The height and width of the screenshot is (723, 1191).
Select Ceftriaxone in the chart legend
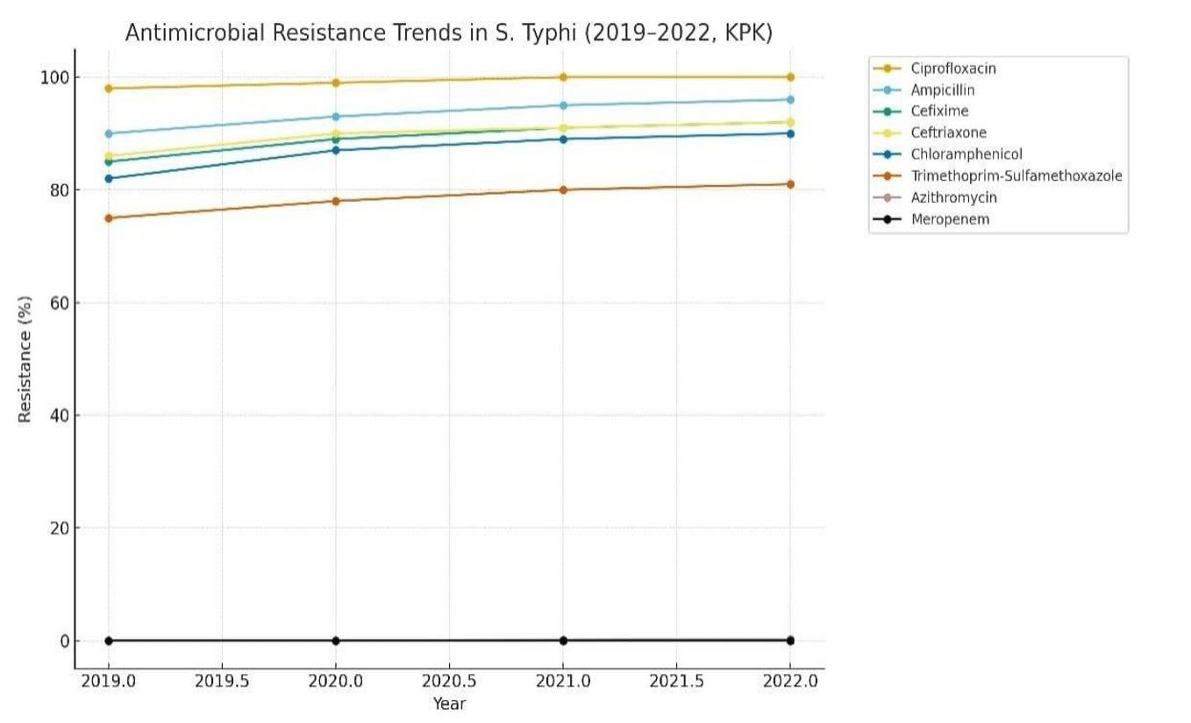point(948,133)
